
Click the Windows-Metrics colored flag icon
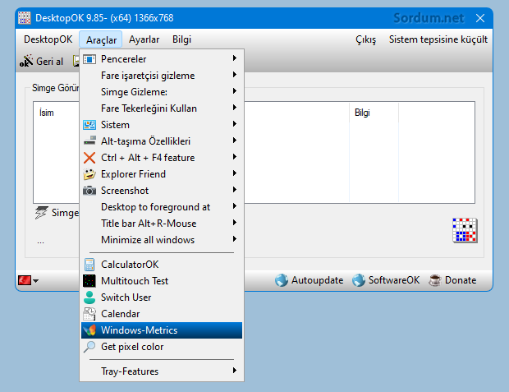click(89, 330)
